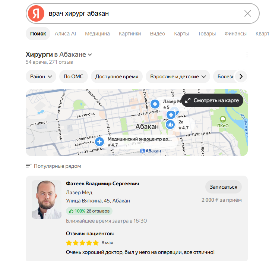
Task: Clear the search query with X
Action: point(247,13)
